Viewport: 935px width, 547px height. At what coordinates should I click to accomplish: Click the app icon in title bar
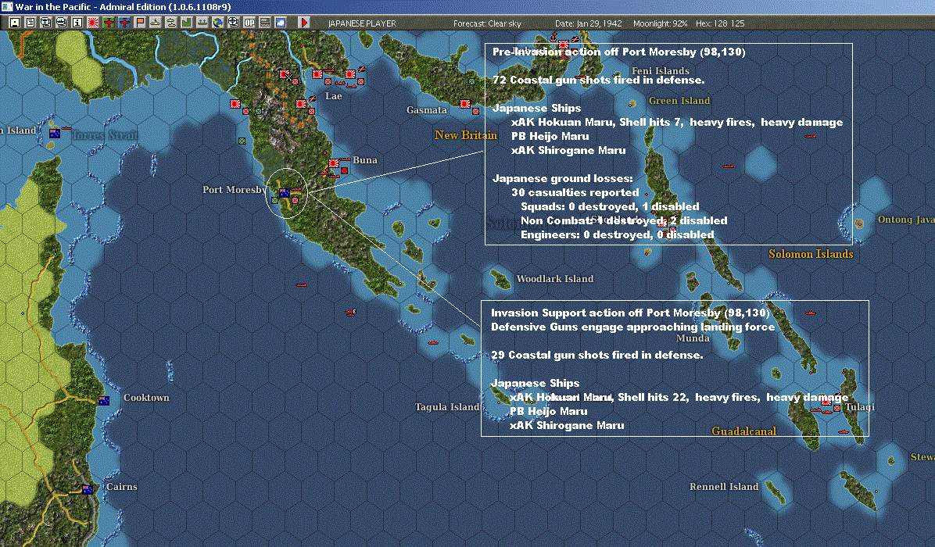6,6
